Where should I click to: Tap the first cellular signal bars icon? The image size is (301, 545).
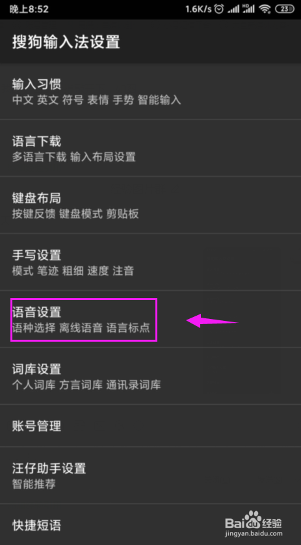point(233,9)
